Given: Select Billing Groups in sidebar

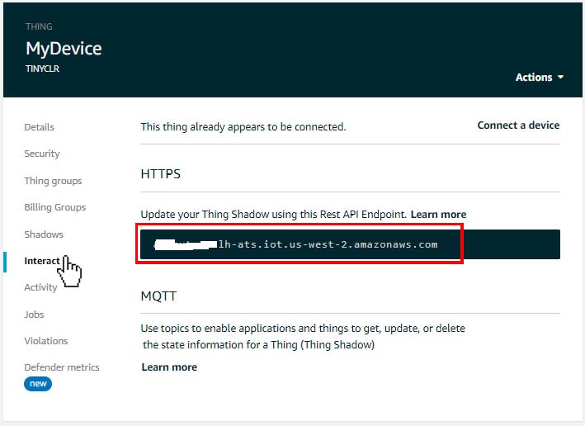Looking at the screenshot, I should (54, 207).
